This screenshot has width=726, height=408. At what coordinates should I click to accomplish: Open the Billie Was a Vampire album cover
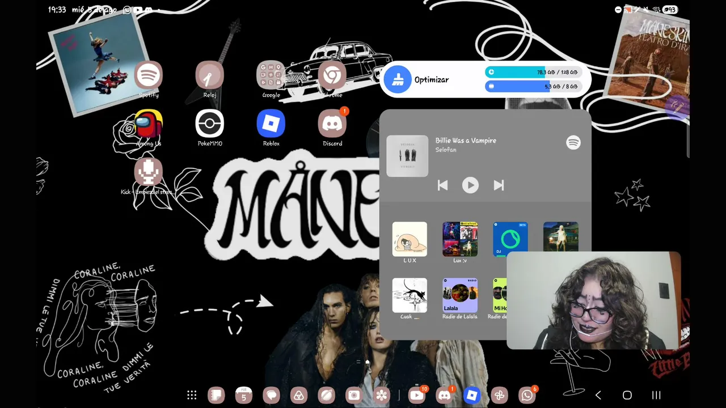click(x=407, y=156)
